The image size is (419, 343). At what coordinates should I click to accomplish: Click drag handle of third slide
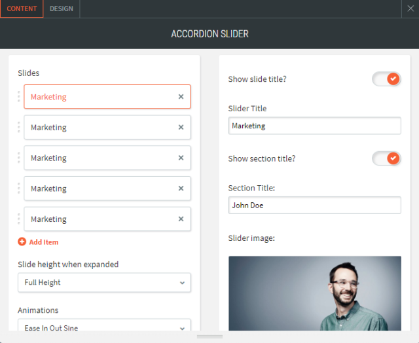pyautogui.click(x=19, y=158)
